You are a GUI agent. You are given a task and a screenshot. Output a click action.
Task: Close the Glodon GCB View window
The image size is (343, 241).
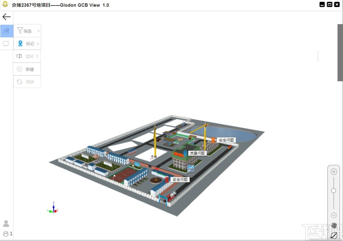click(337, 4)
